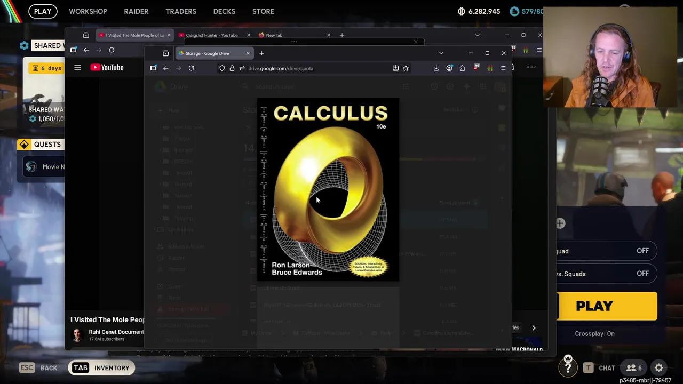The image size is (683, 384).
Task: Open Firefox View in the YouTube window
Action: point(86,35)
